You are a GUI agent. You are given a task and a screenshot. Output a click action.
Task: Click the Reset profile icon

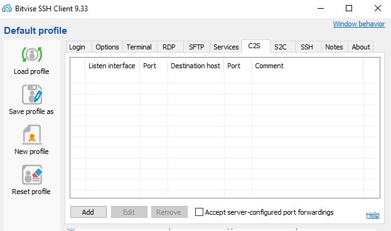[x=32, y=175]
